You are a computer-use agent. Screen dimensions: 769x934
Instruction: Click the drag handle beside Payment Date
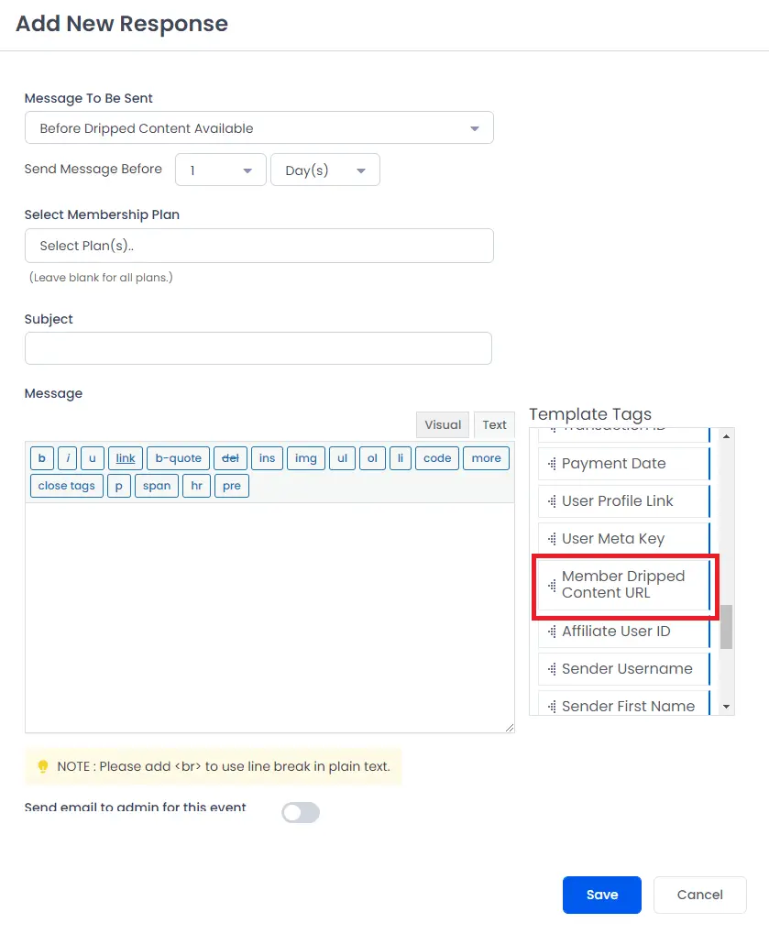click(x=552, y=464)
